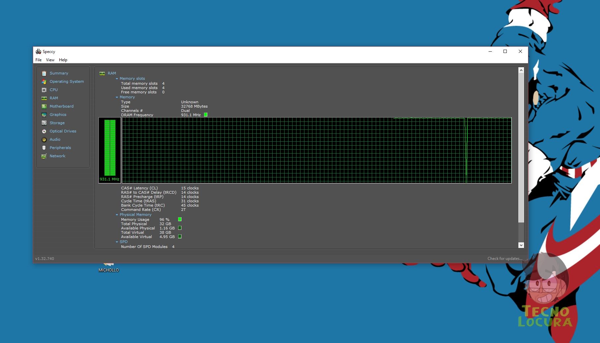Click the RAM header icon in main panel

click(102, 73)
